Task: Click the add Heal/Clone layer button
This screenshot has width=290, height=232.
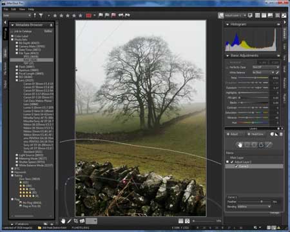Action: [x=256, y=134]
